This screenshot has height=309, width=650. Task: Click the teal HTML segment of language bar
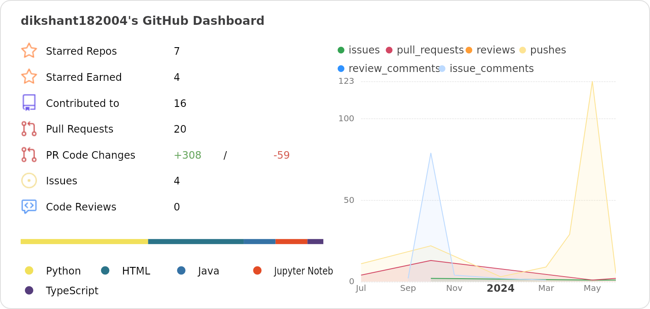pyautogui.click(x=196, y=242)
